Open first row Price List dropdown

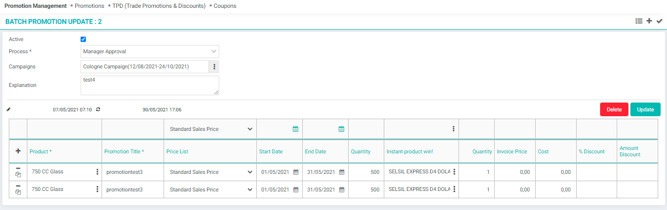(x=210, y=172)
